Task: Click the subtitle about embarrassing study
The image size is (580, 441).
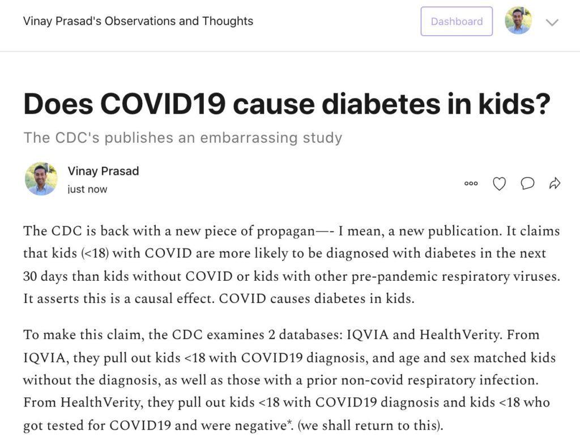Action: (x=183, y=138)
